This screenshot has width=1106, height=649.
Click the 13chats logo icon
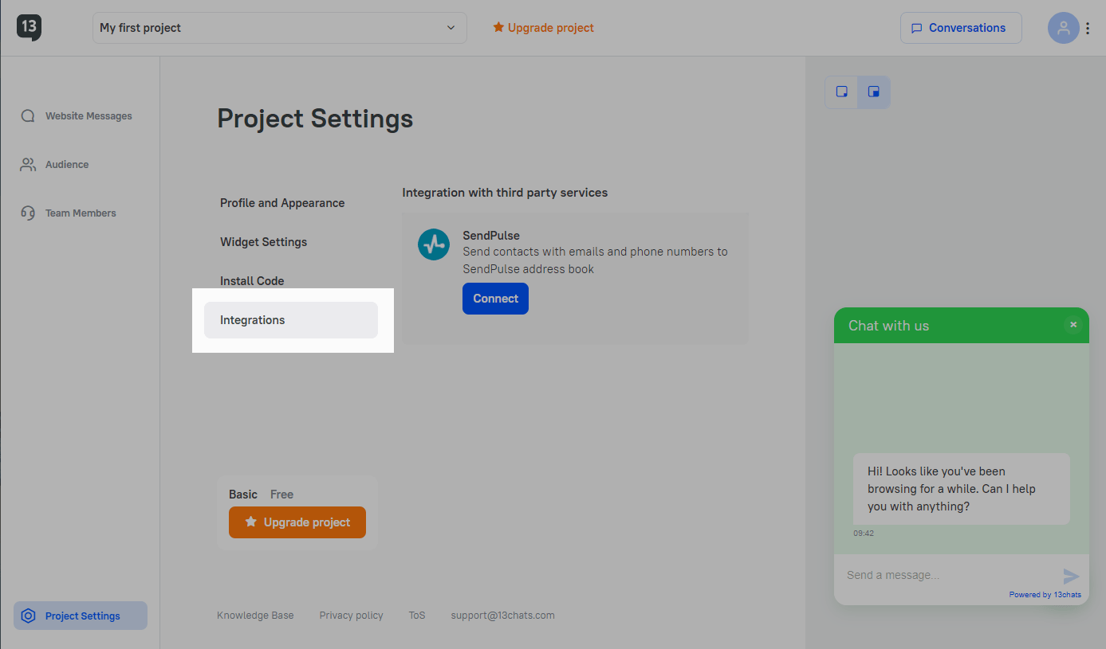click(29, 27)
